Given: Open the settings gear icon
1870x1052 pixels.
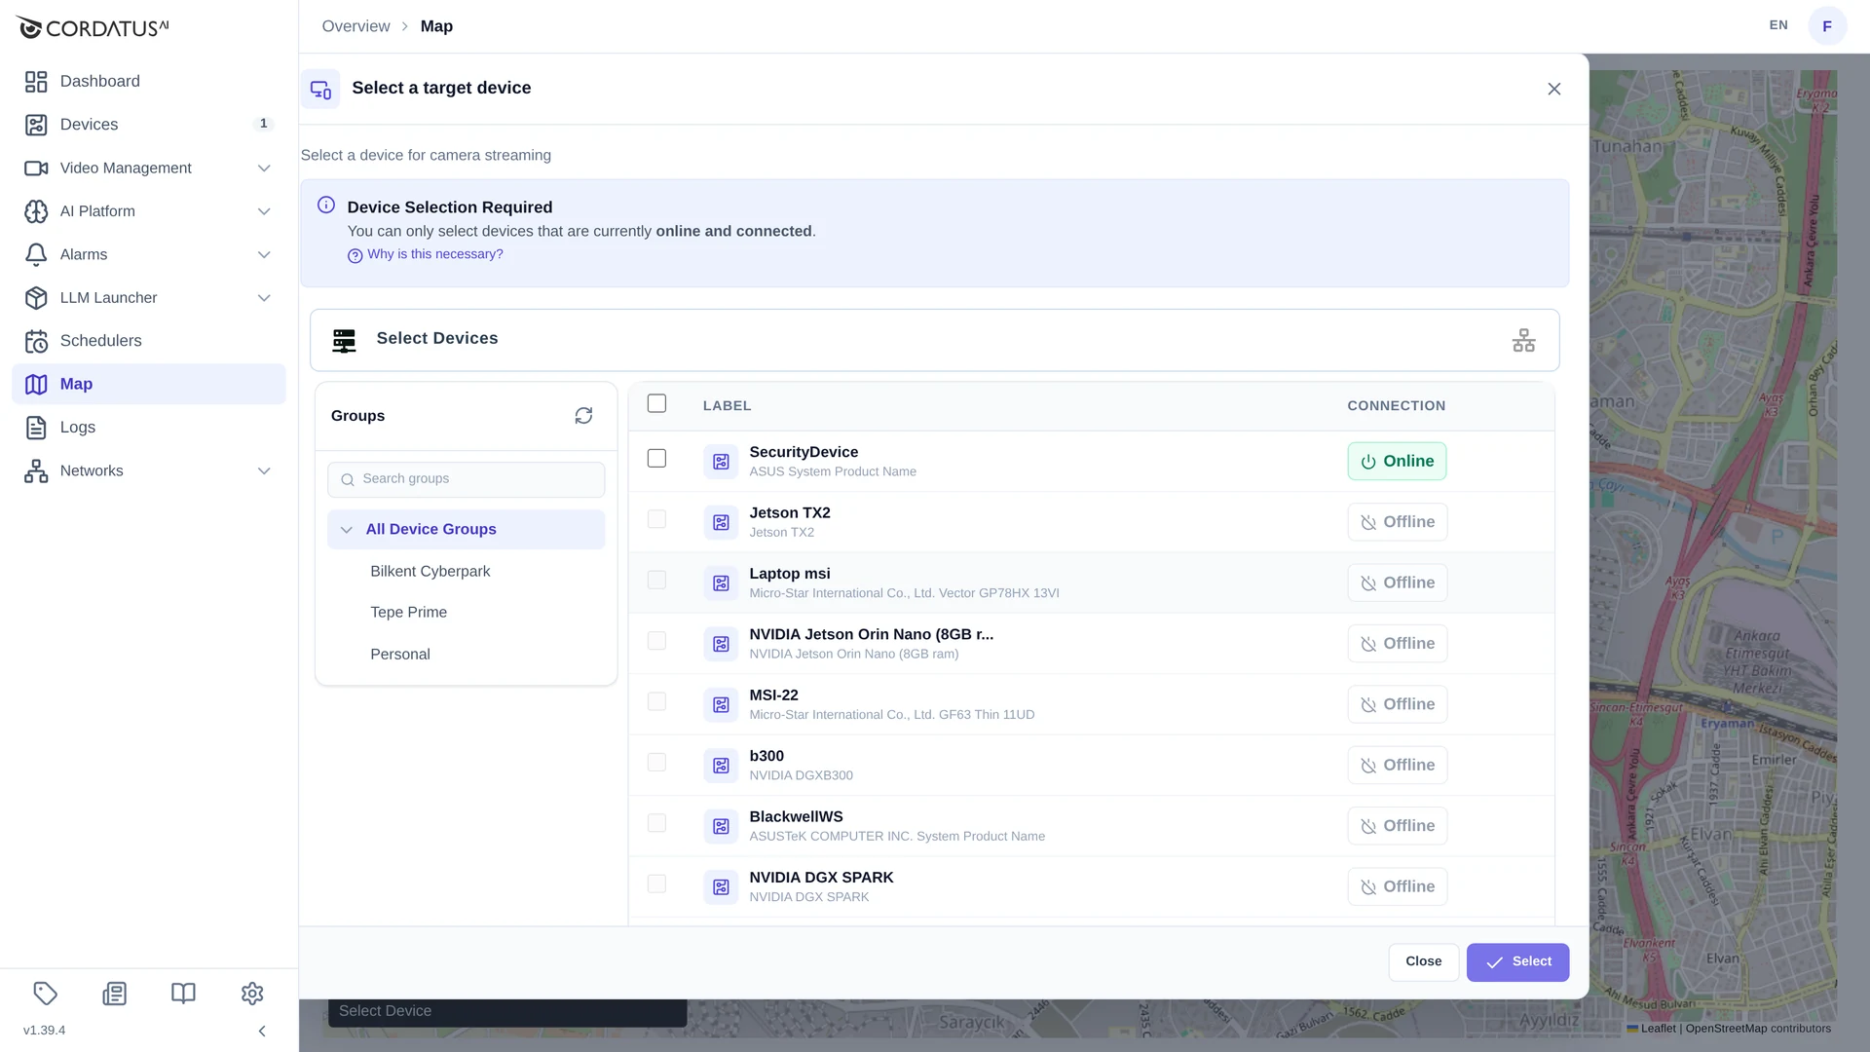Looking at the screenshot, I should pos(252,994).
